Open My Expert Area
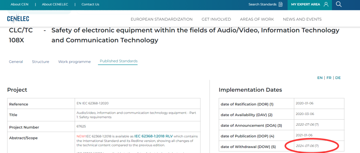The width and height of the screenshot is (360, 153). 306,4
